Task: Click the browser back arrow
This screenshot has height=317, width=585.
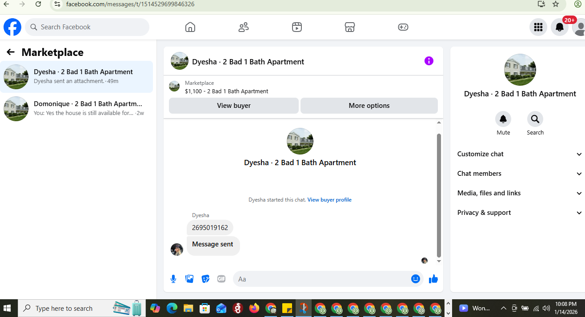Action: click(x=6, y=4)
